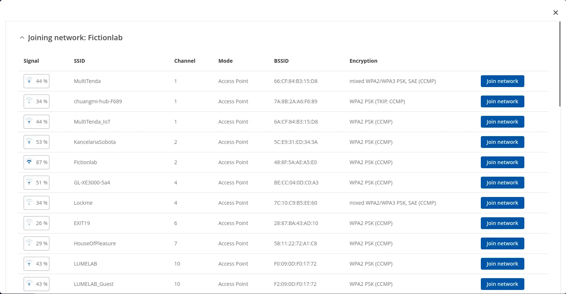Click the signal strength icon for KancelariaSobota
Viewport: 566px width, 294px height.
pyautogui.click(x=29, y=142)
